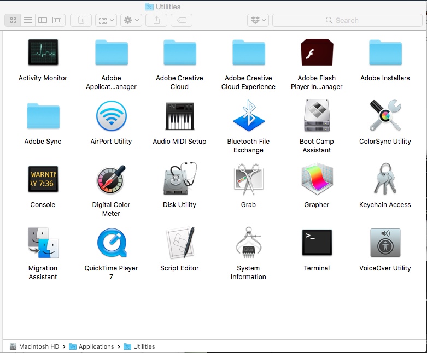The height and width of the screenshot is (353, 427).
Task: Click the Adobe Sync label
Action: (43, 141)
